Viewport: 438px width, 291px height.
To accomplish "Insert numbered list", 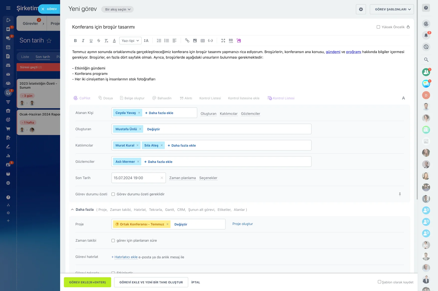I will point(159,41).
